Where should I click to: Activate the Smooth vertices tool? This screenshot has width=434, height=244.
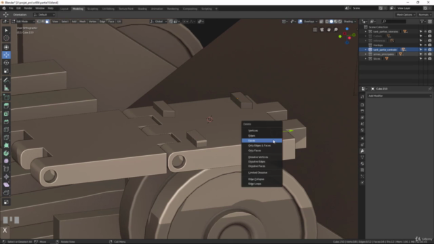point(6,161)
